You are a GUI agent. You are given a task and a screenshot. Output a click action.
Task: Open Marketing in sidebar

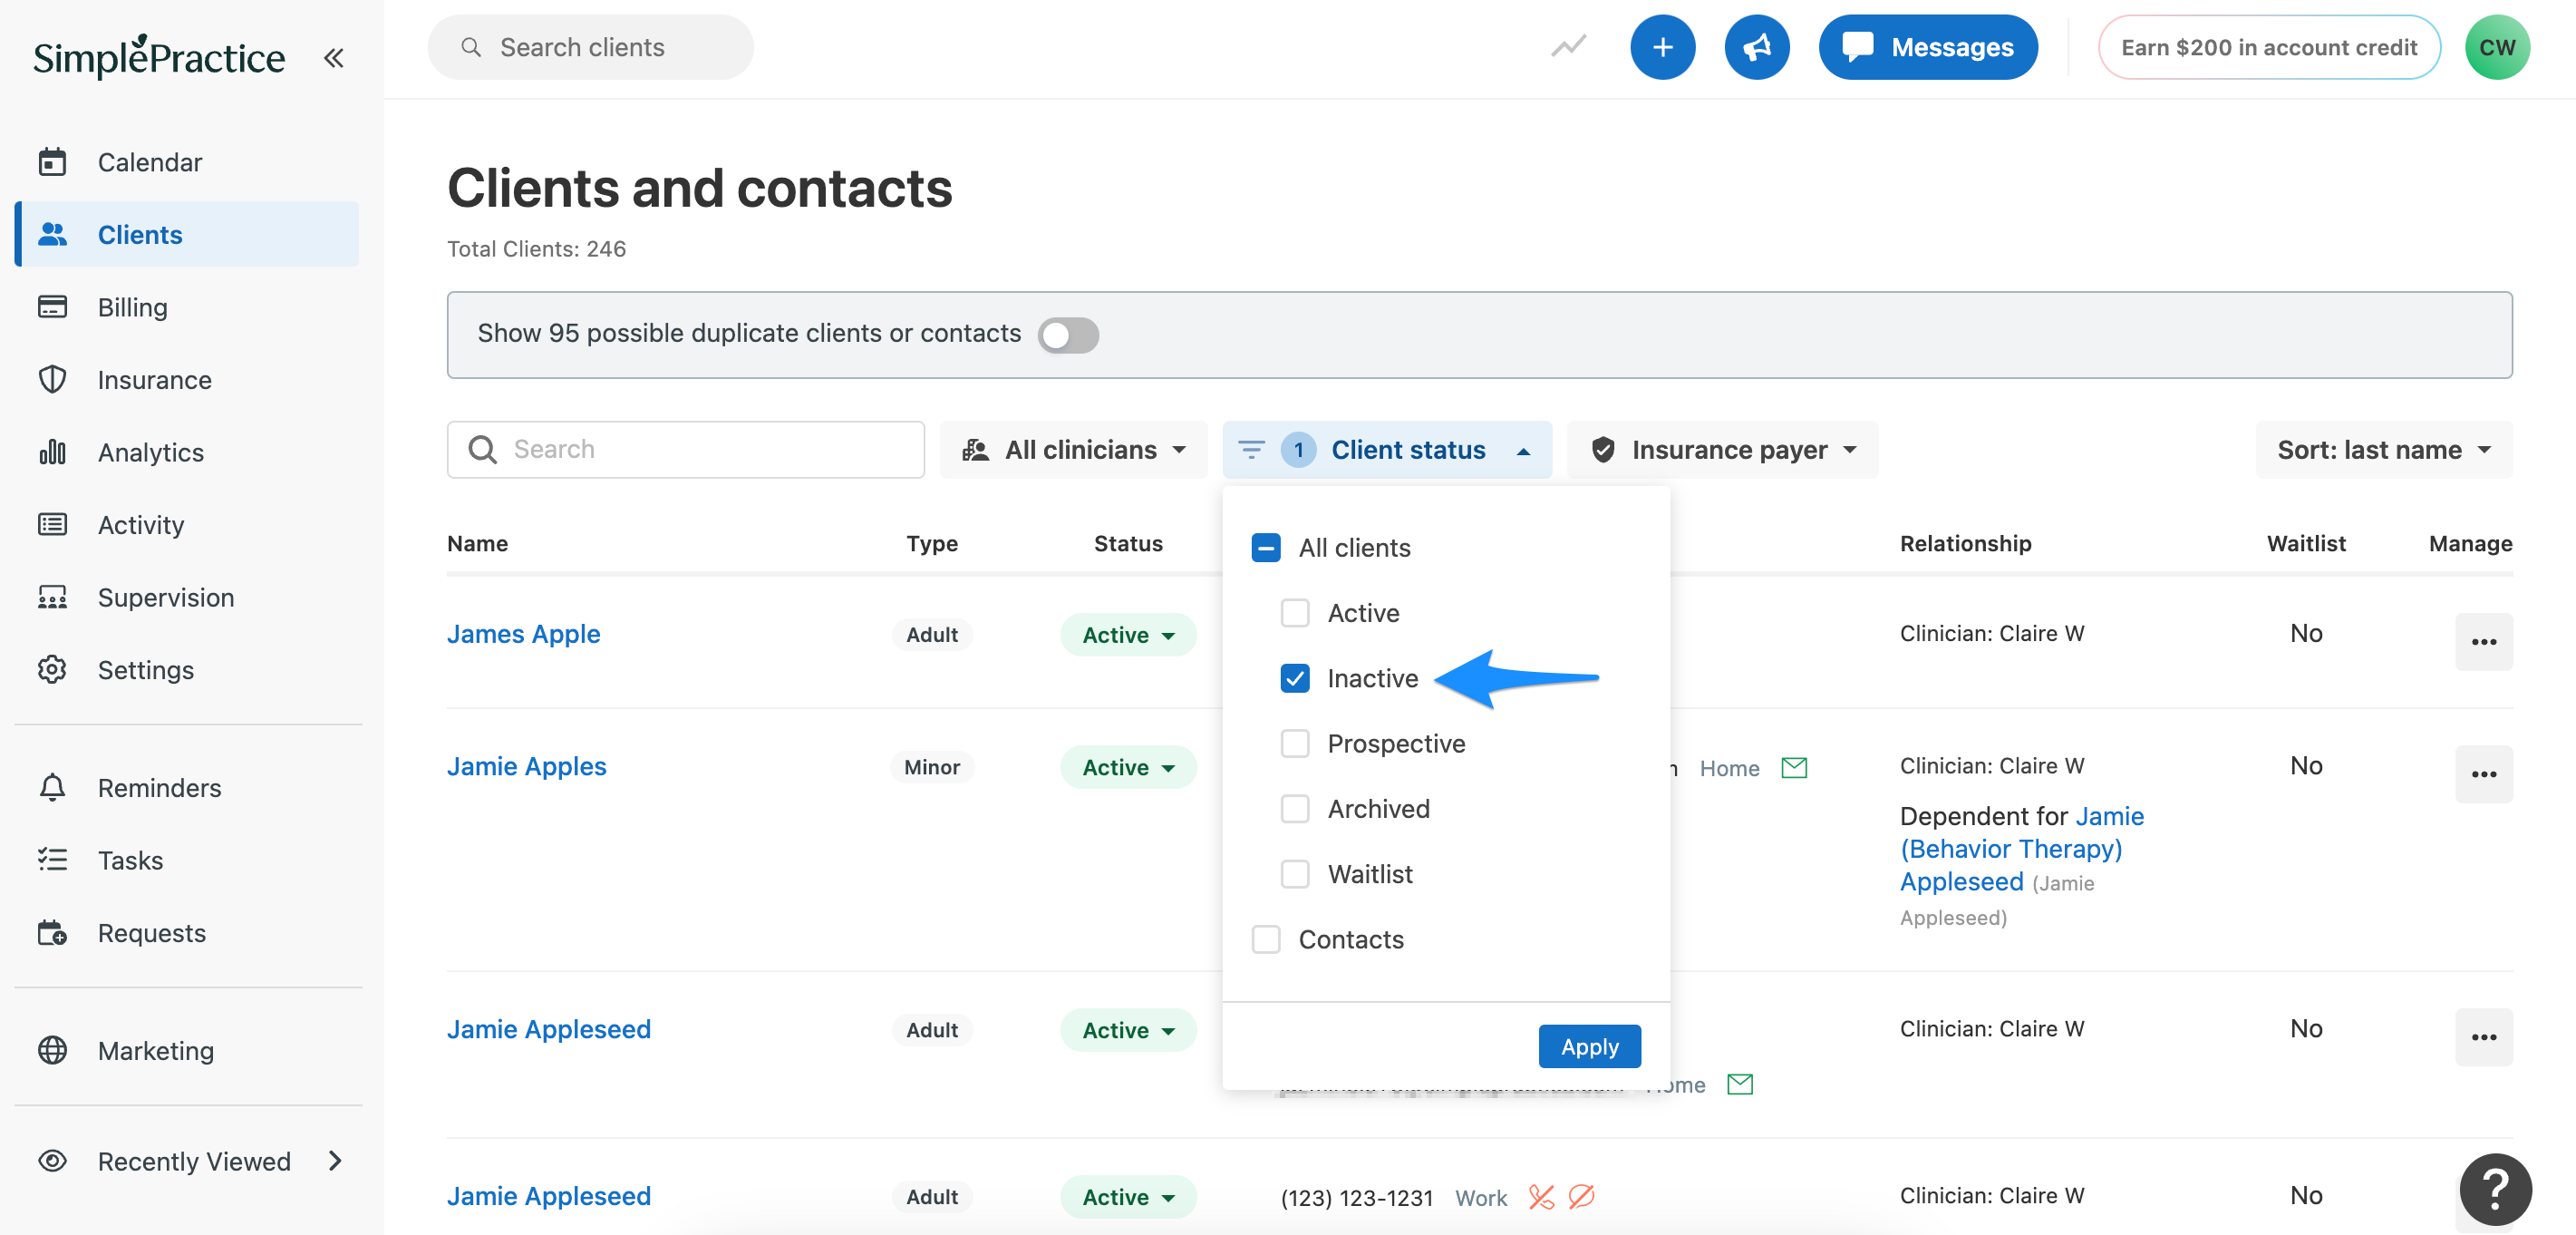pos(187,1051)
